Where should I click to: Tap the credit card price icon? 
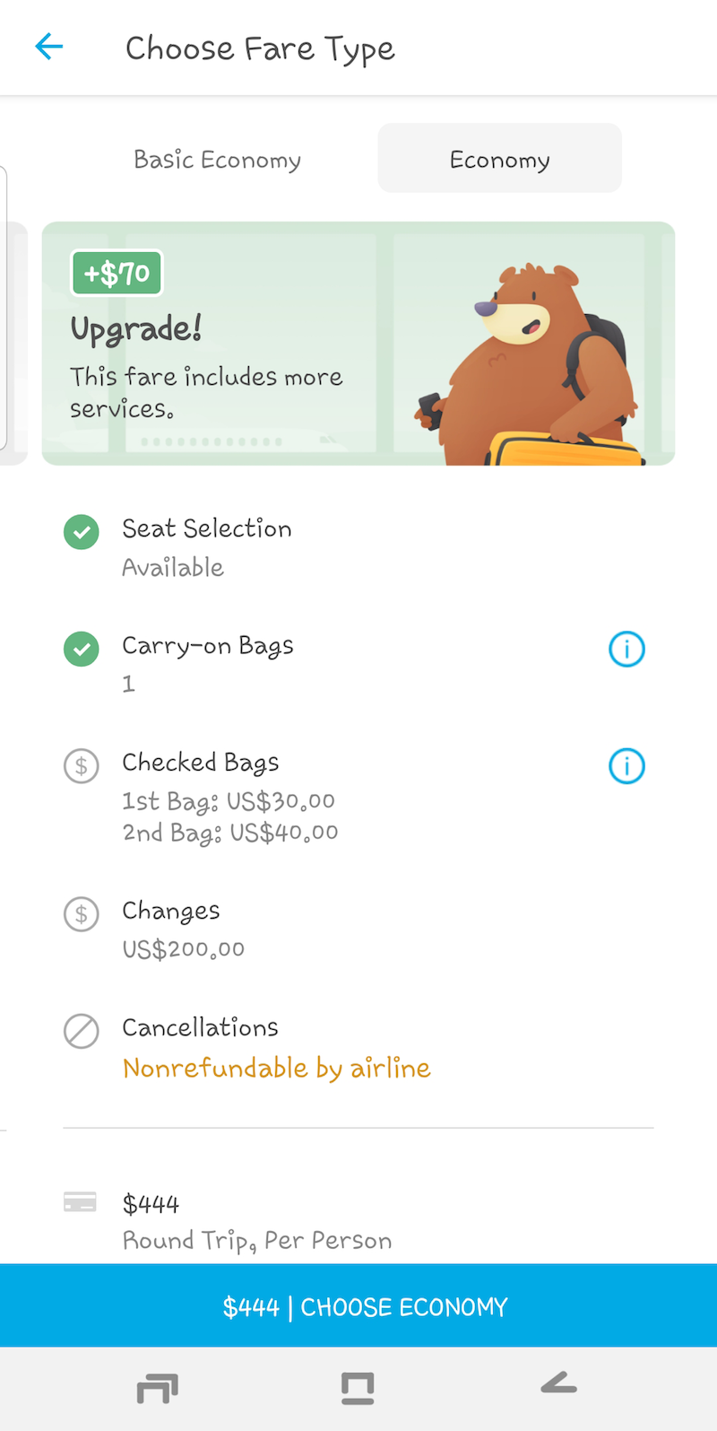tap(80, 1202)
